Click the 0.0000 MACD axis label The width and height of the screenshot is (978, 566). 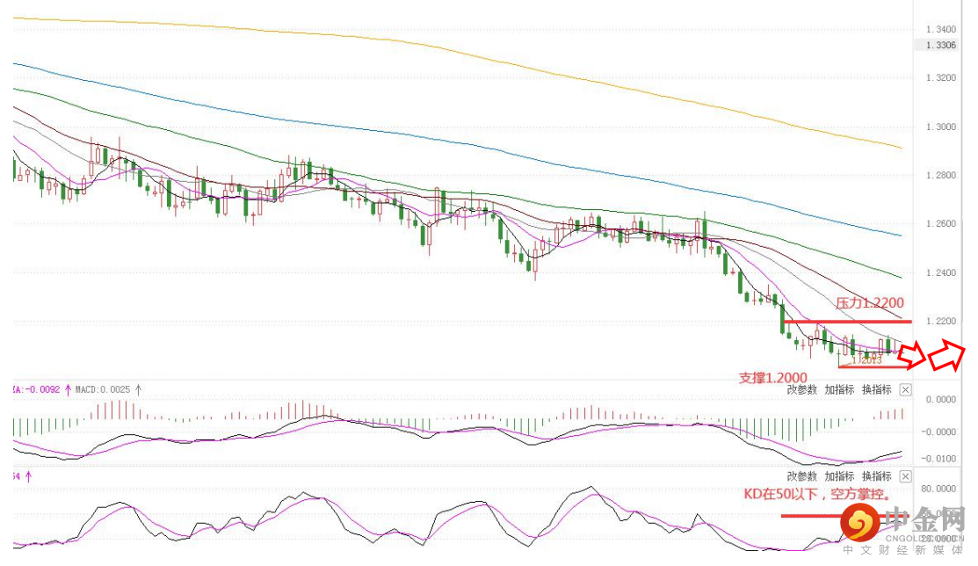pos(940,399)
